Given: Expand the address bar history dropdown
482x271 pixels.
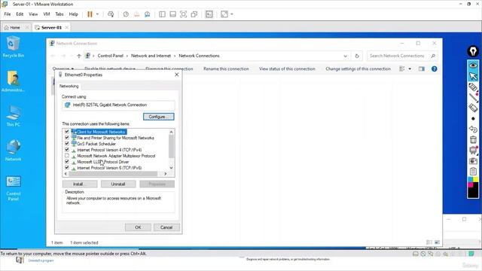Looking at the screenshot, I should click(345, 56).
